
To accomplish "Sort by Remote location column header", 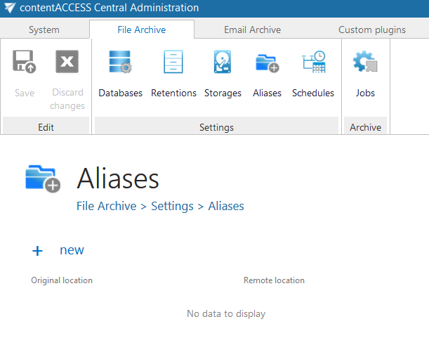I will [x=274, y=280].
